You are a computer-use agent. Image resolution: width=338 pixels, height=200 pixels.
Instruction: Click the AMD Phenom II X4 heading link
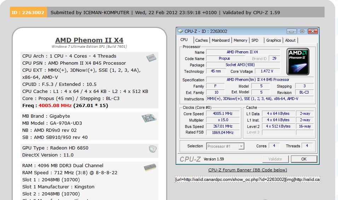tap(89, 40)
